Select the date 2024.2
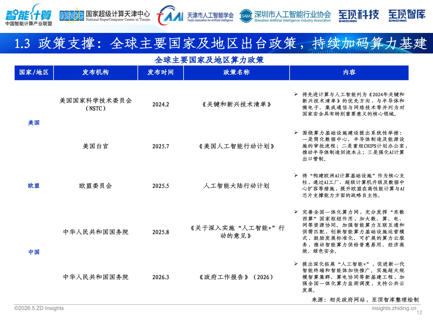This screenshot has height=325, width=433. coord(161,105)
